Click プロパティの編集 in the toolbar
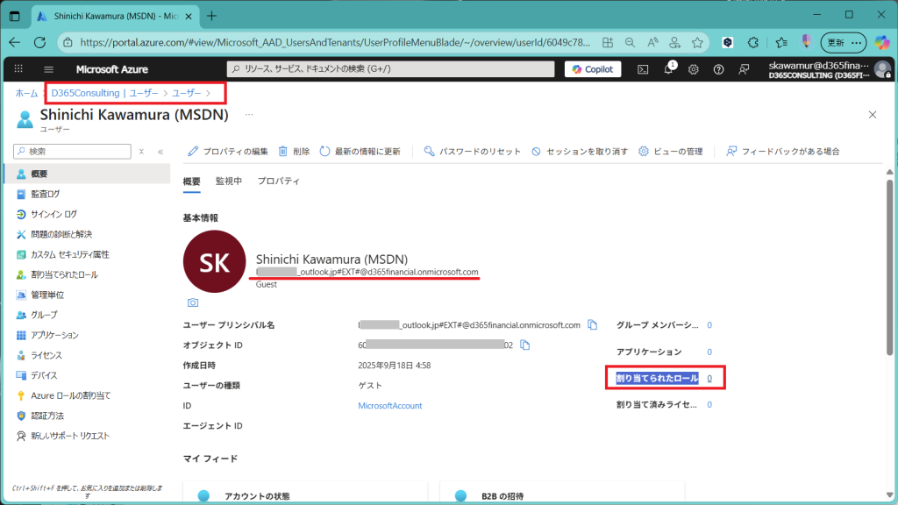The width and height of the screenshot is (898, 505). 228,152
